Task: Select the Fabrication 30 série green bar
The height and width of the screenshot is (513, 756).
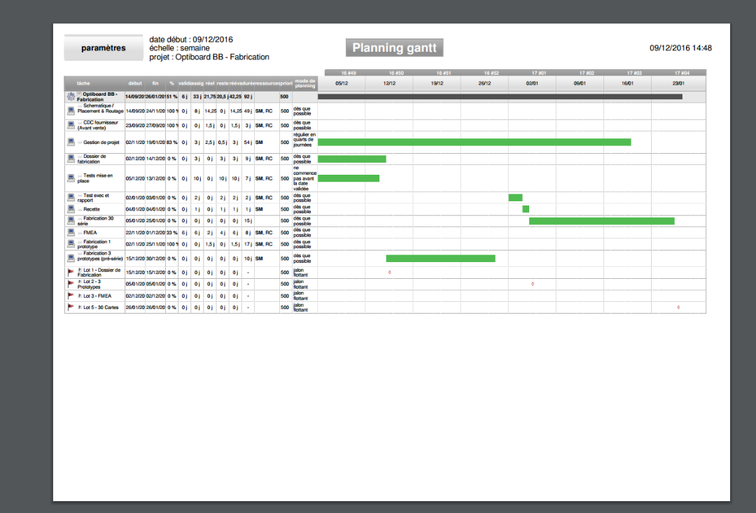Action: click(601, 221)
